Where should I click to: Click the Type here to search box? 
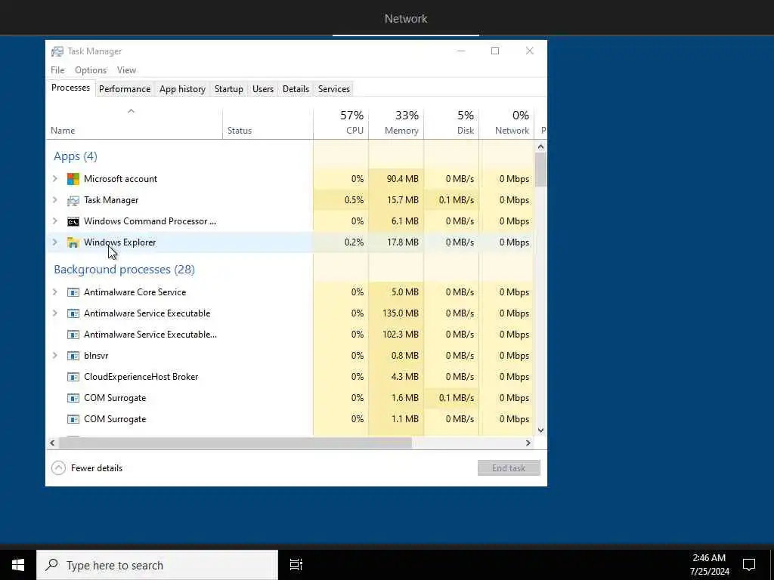157,565
